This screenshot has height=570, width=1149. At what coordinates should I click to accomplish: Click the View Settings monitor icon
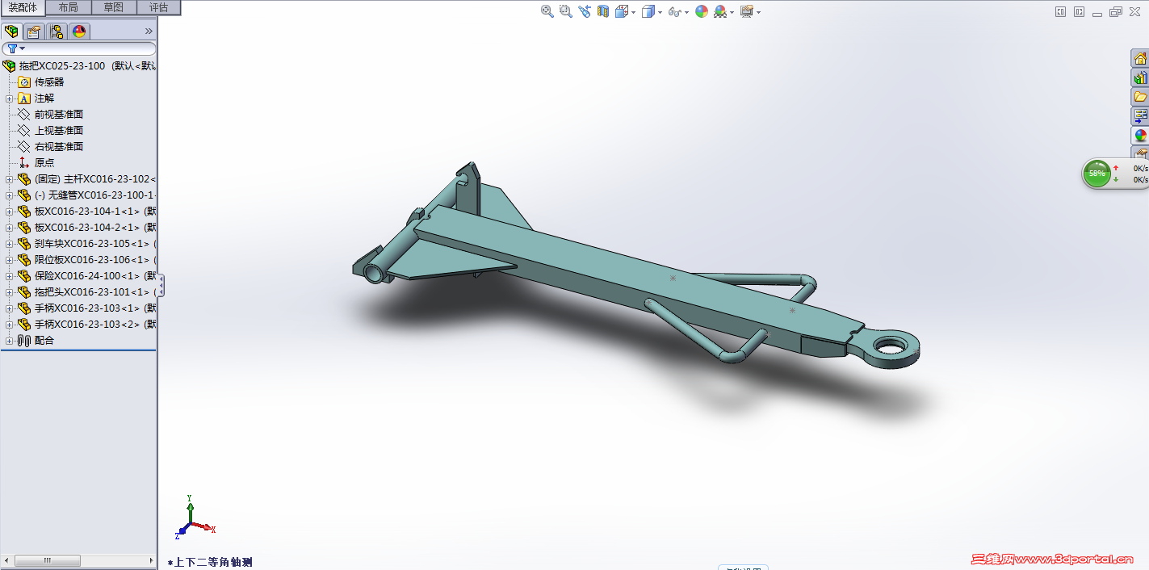(747, 11)
